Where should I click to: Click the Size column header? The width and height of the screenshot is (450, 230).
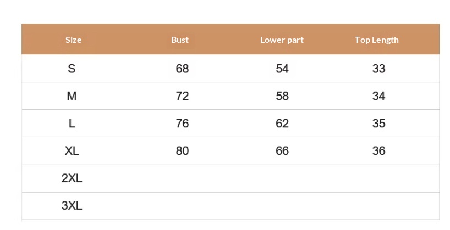coord(73,40)
